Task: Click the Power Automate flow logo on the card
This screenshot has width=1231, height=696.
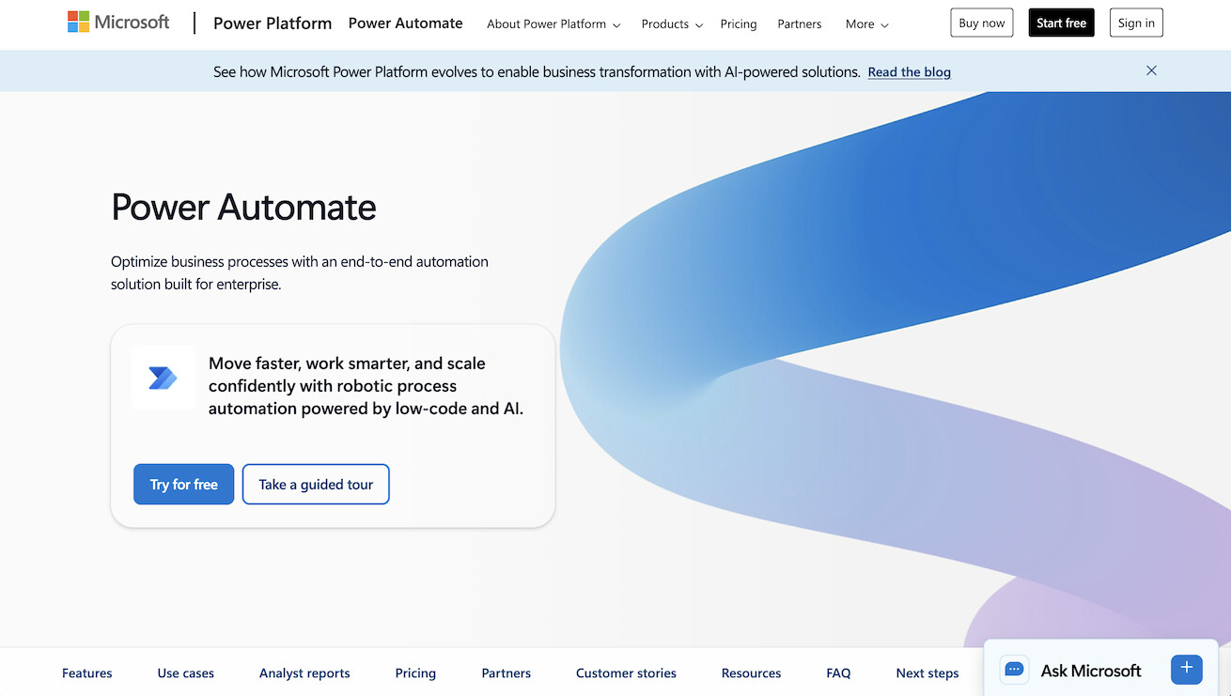Action: coord(163,378)
